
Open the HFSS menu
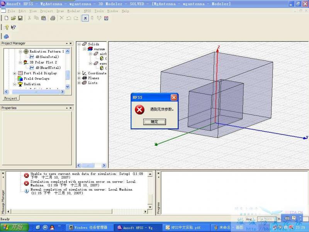coord(87,11)
